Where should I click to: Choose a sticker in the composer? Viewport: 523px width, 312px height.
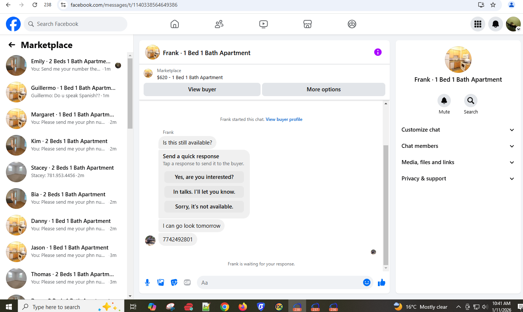tap(174, 282)
